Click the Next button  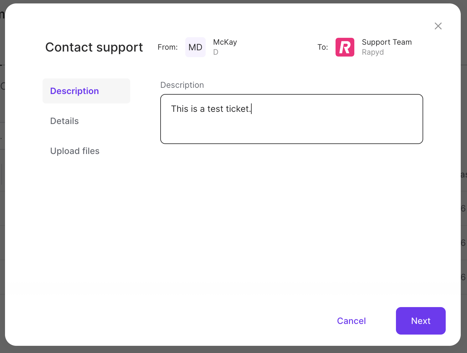tap(420, 321)
